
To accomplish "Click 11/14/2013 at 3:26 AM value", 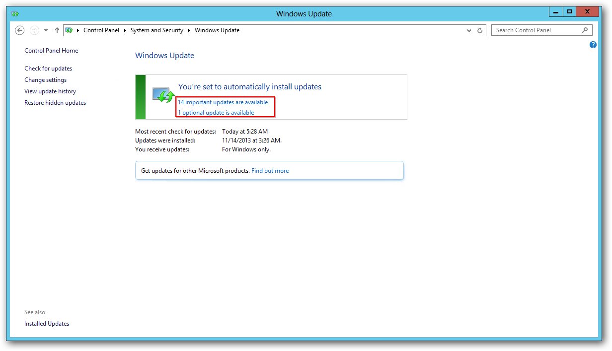I will (252, 140).
